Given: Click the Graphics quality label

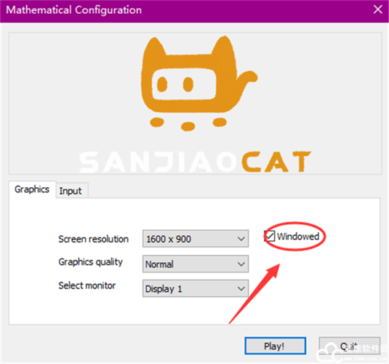Looking at the screenshot, I should tap(91, 262).
